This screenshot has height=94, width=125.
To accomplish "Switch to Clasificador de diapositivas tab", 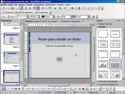I will pos(70,21).
